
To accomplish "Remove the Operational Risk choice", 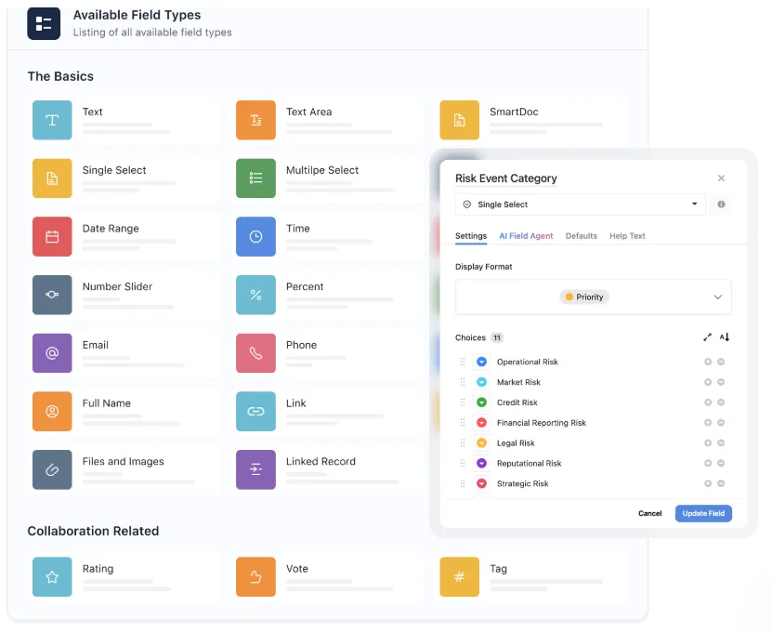I will 721,362.
